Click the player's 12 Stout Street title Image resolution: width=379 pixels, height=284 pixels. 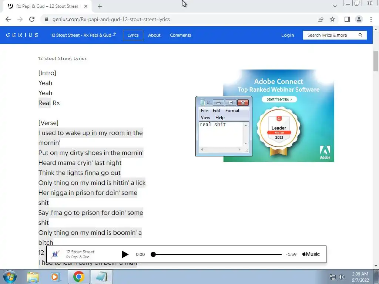[80, 251]
